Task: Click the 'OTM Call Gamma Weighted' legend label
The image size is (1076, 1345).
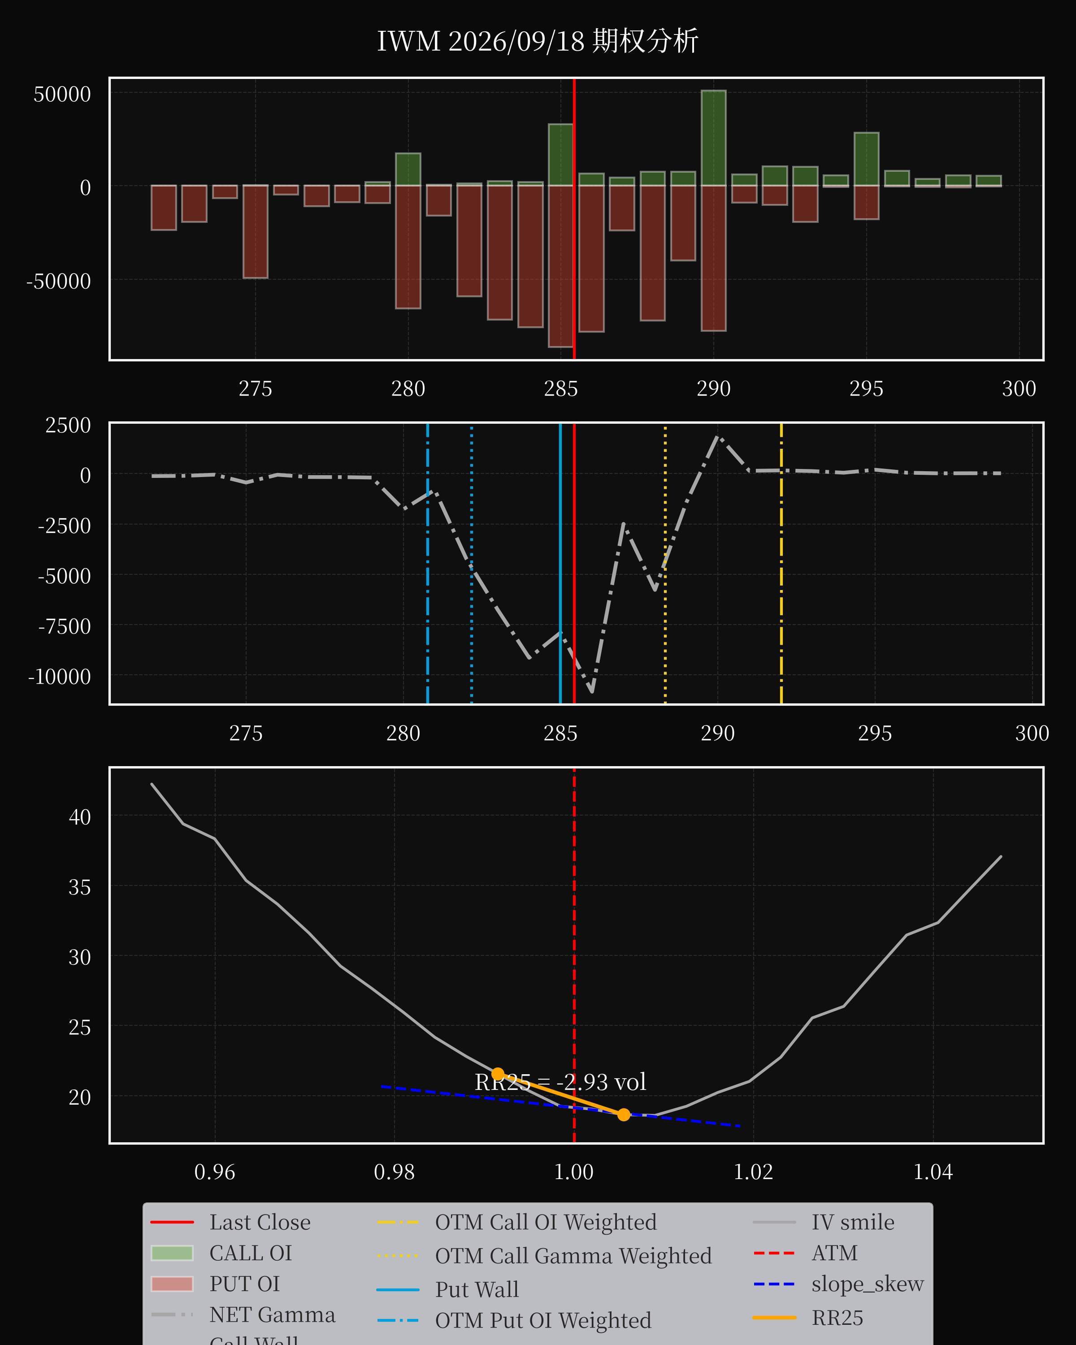Action: 573,1256
